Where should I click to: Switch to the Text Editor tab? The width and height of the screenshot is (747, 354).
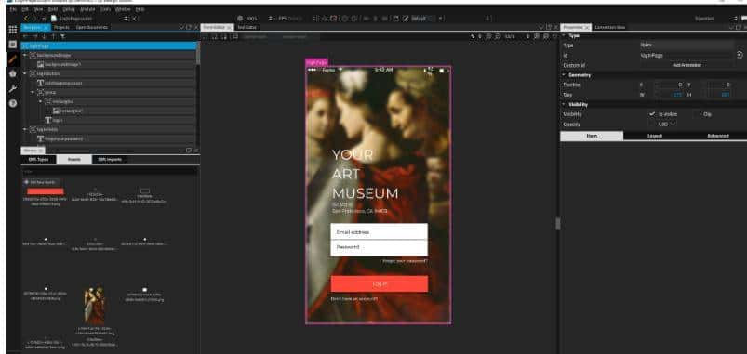pos(247,27)
